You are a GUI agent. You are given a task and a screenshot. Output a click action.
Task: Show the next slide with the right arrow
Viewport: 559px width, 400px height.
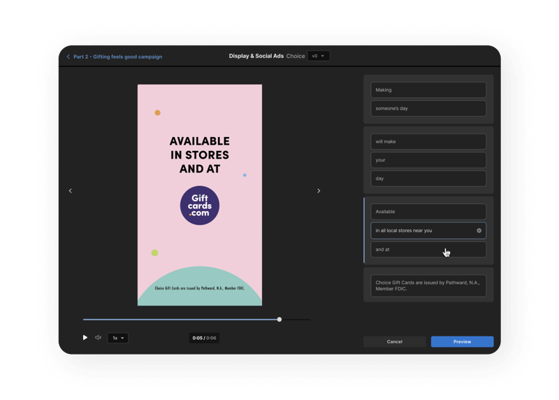pos(319,191)
